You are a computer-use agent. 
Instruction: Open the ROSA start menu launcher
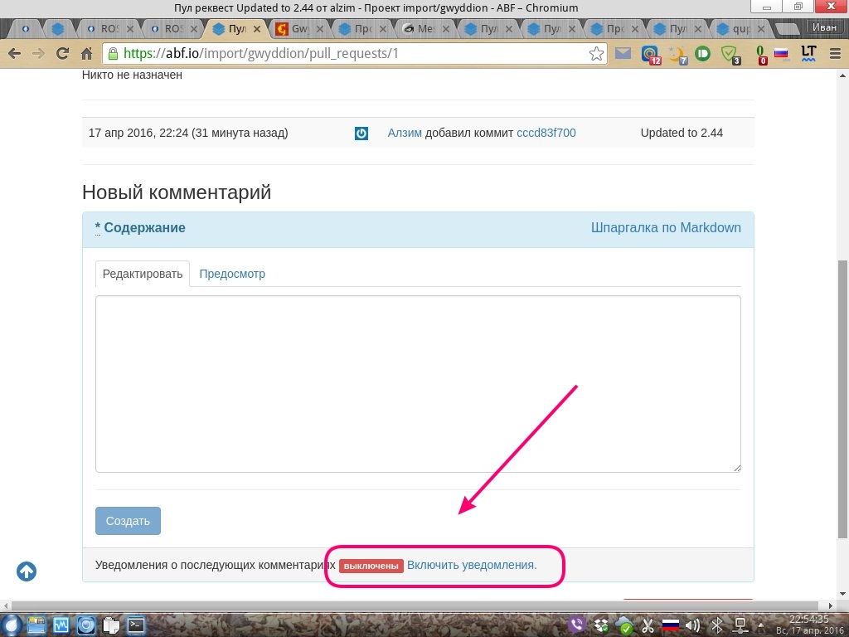click(10, 625)
